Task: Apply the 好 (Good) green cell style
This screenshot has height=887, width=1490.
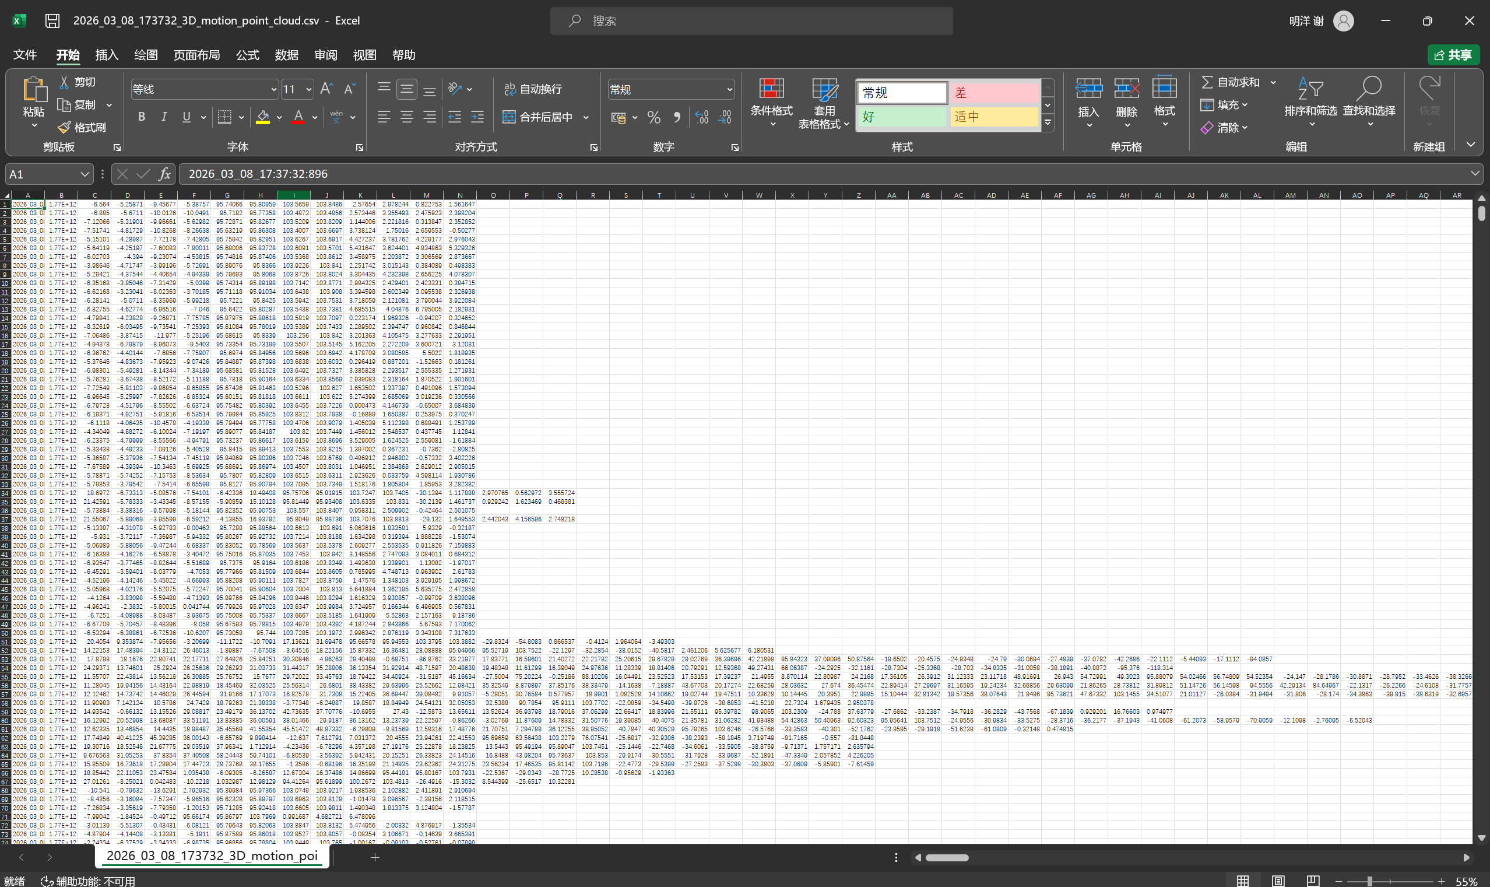Action: point(902,117)
